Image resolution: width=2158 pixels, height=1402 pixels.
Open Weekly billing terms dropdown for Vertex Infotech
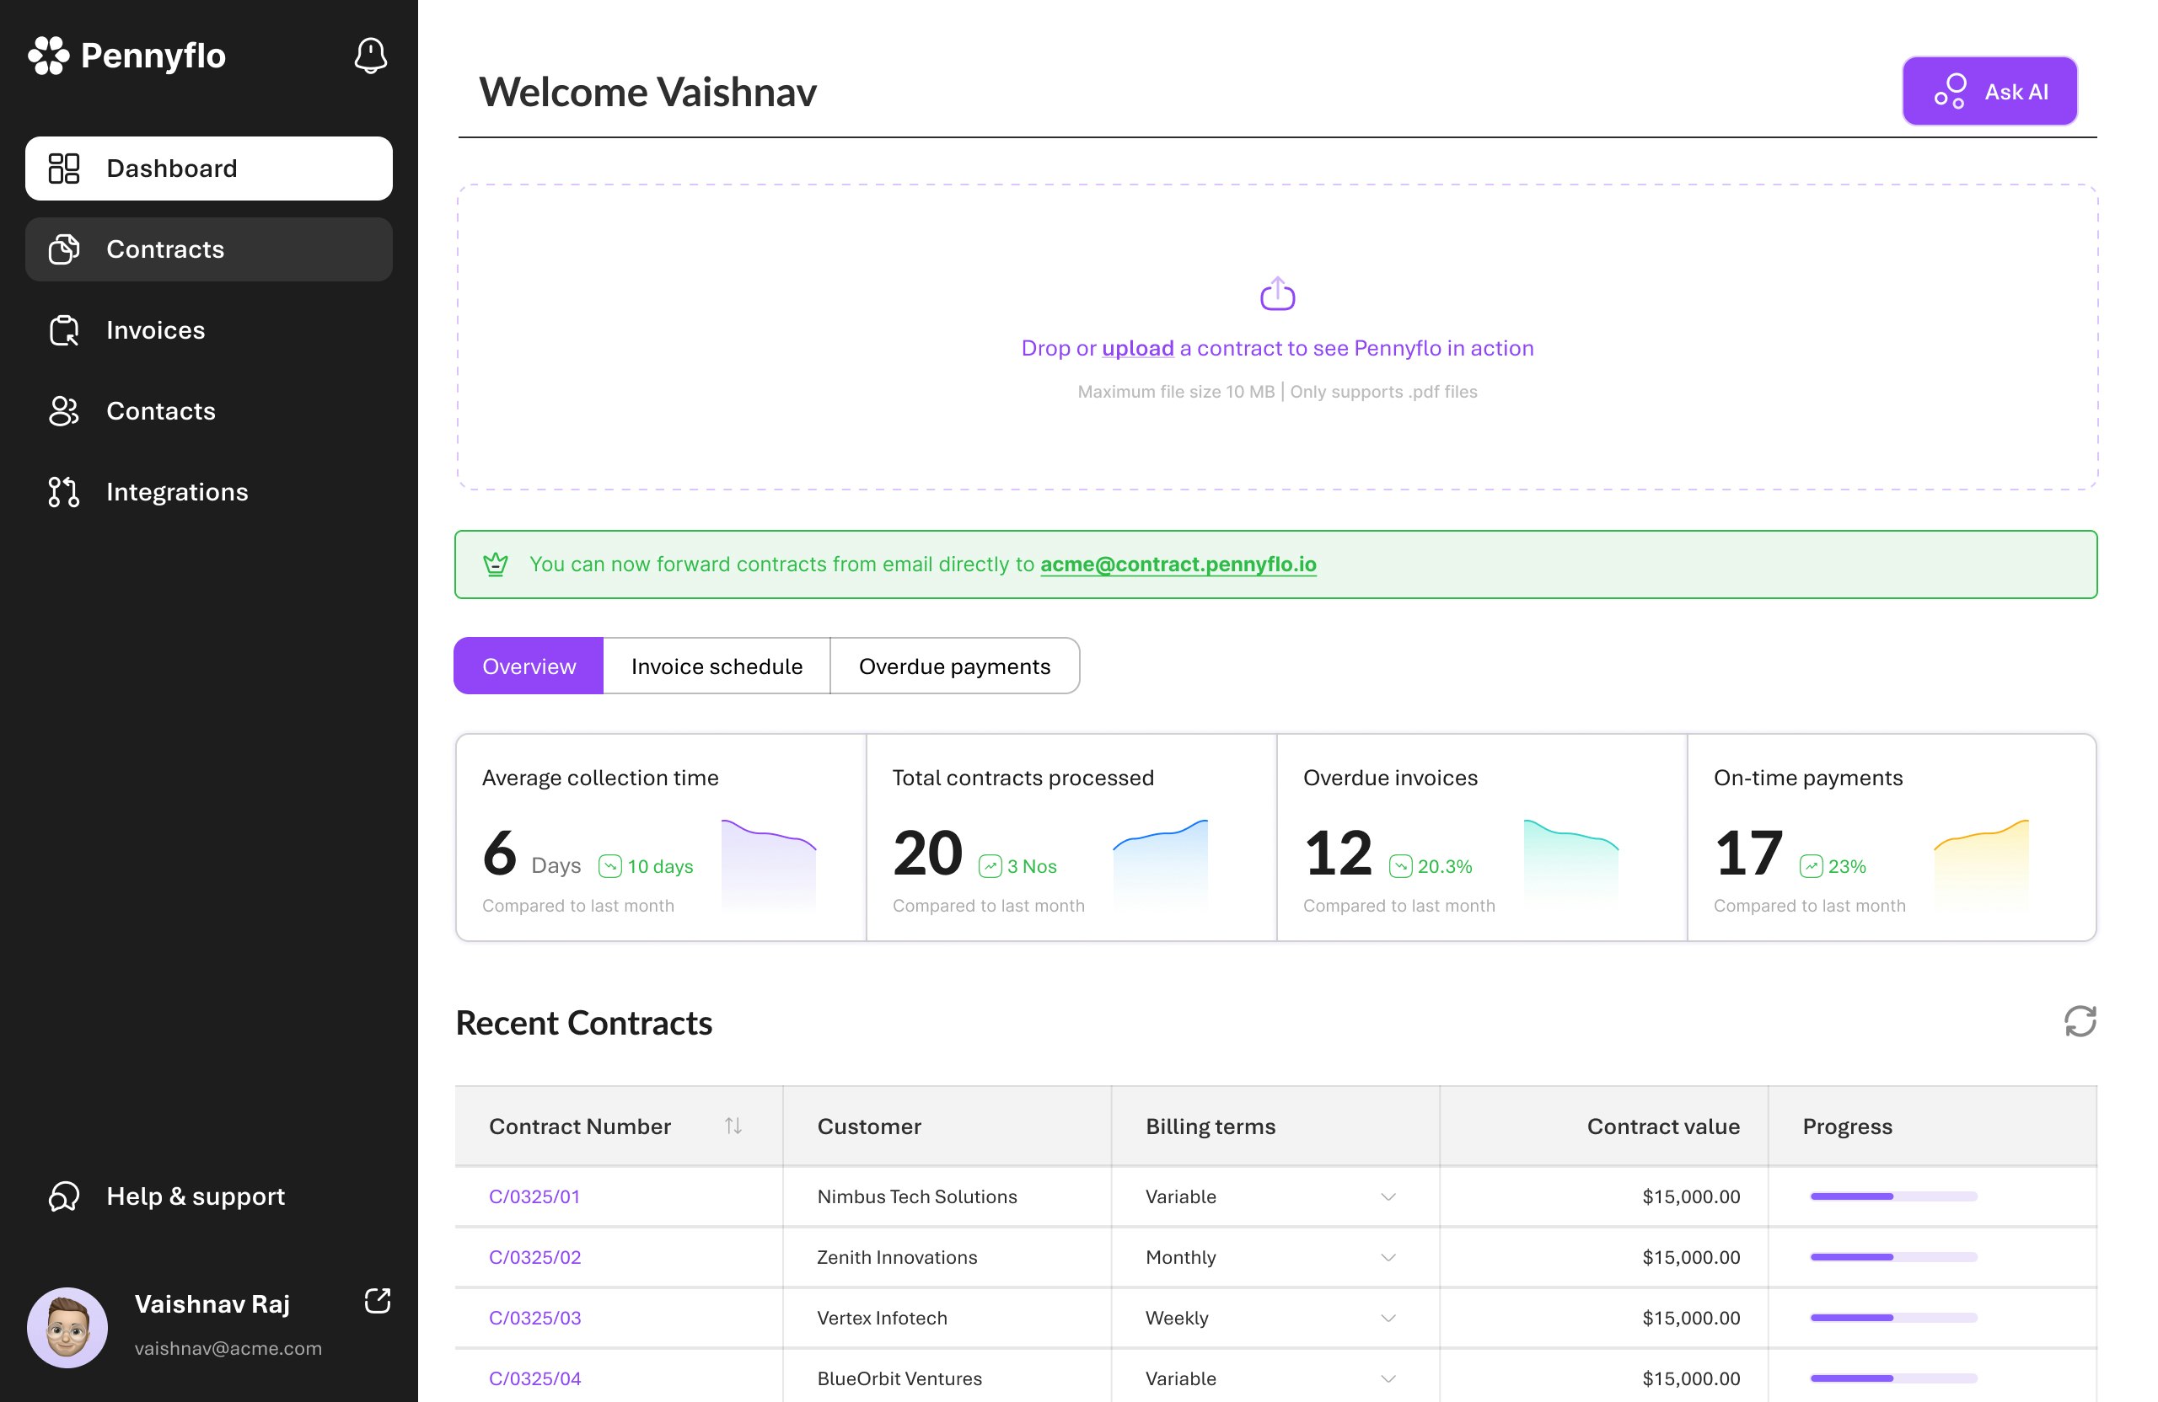tap(1388, 1318)
